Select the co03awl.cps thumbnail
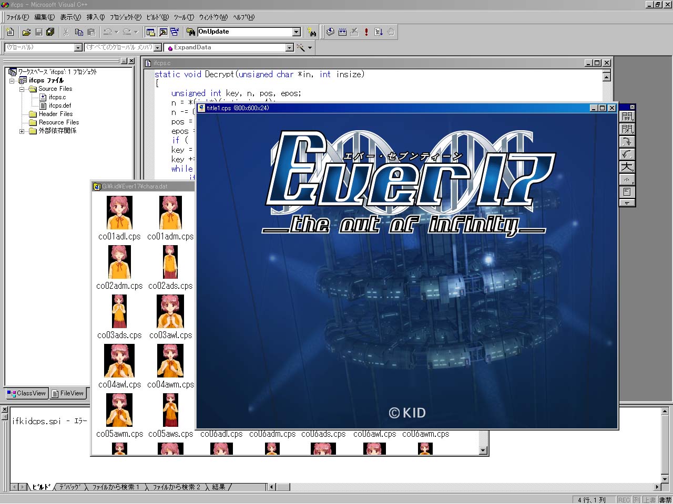The width and height of the screenshot is (673, 504). pos(170,311)
